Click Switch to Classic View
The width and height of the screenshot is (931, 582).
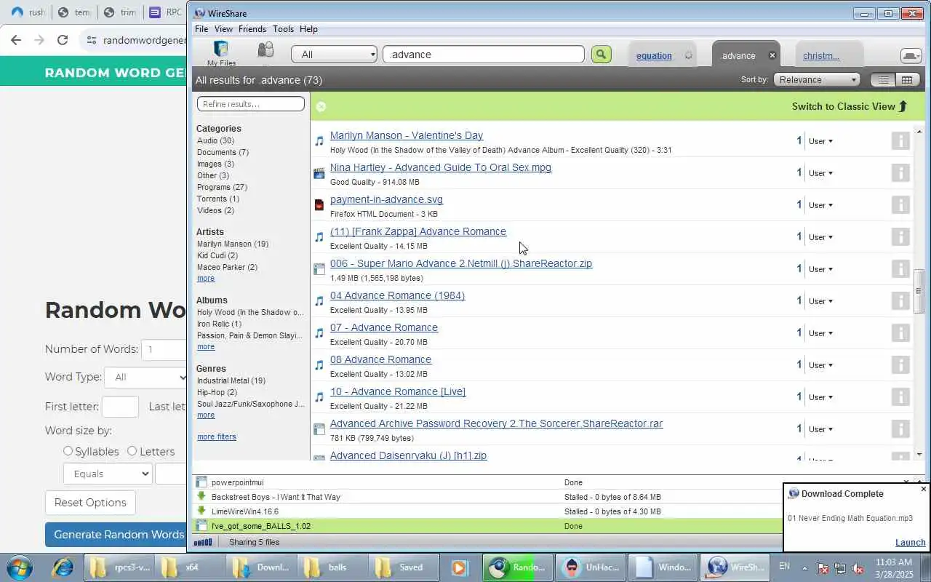pos(850,106)
